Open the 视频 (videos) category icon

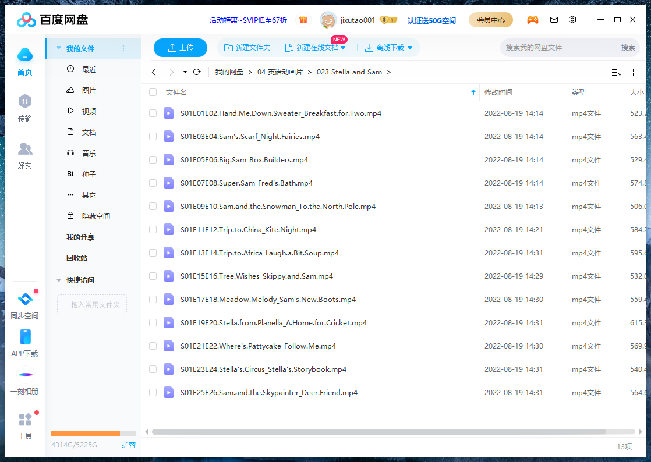70,111
